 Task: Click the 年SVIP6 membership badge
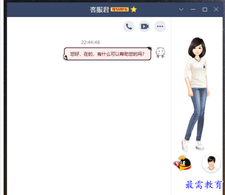pos(120,9)
